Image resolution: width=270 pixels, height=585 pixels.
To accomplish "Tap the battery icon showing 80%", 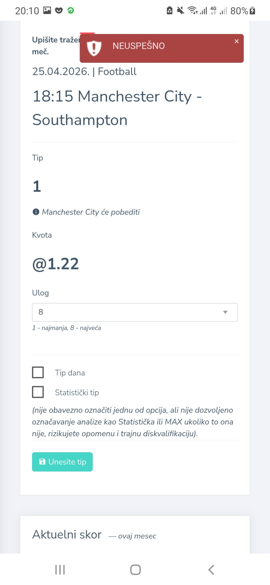I will point(252,11).
